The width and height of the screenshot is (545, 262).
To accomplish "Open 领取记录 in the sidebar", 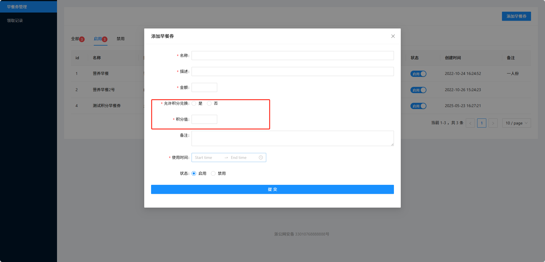I will (x=29, y=21).
